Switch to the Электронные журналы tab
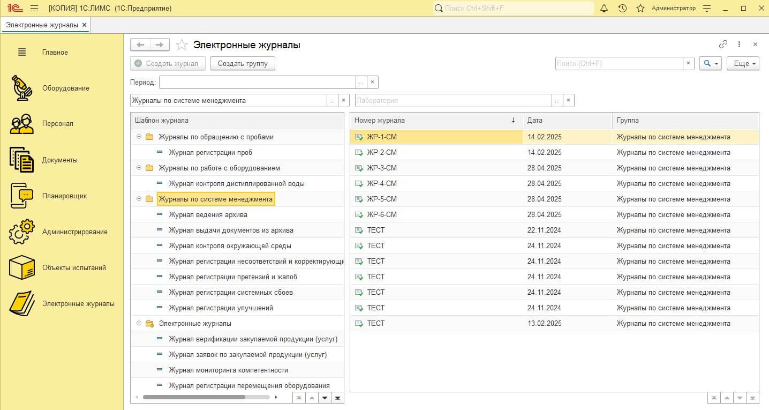The width and height of the screenshot is (769, 410). (42, 25)
